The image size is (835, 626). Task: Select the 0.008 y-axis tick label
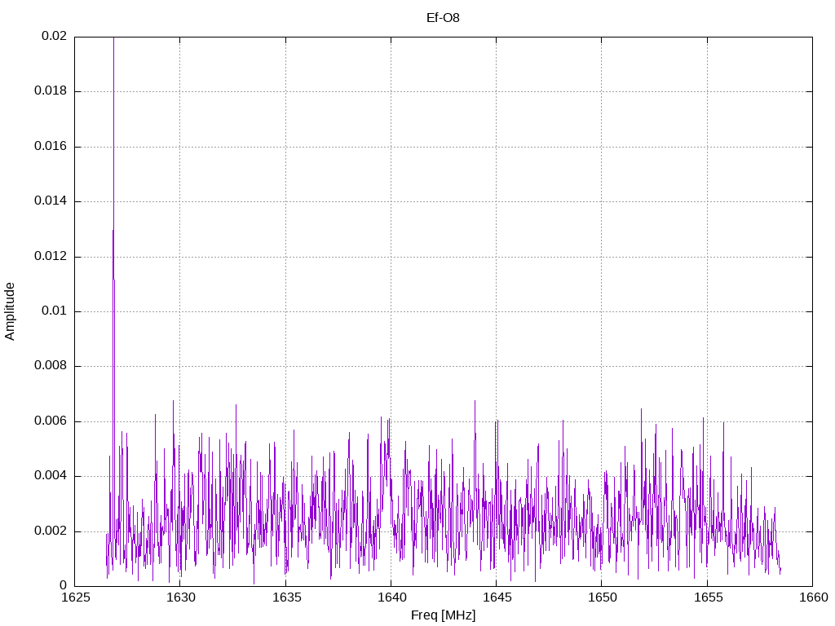coord(50,366)
